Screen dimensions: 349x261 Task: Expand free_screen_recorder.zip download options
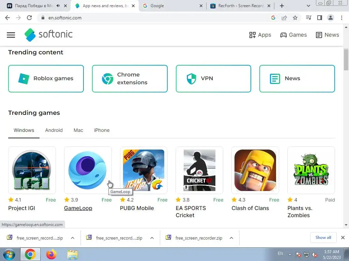231,238
